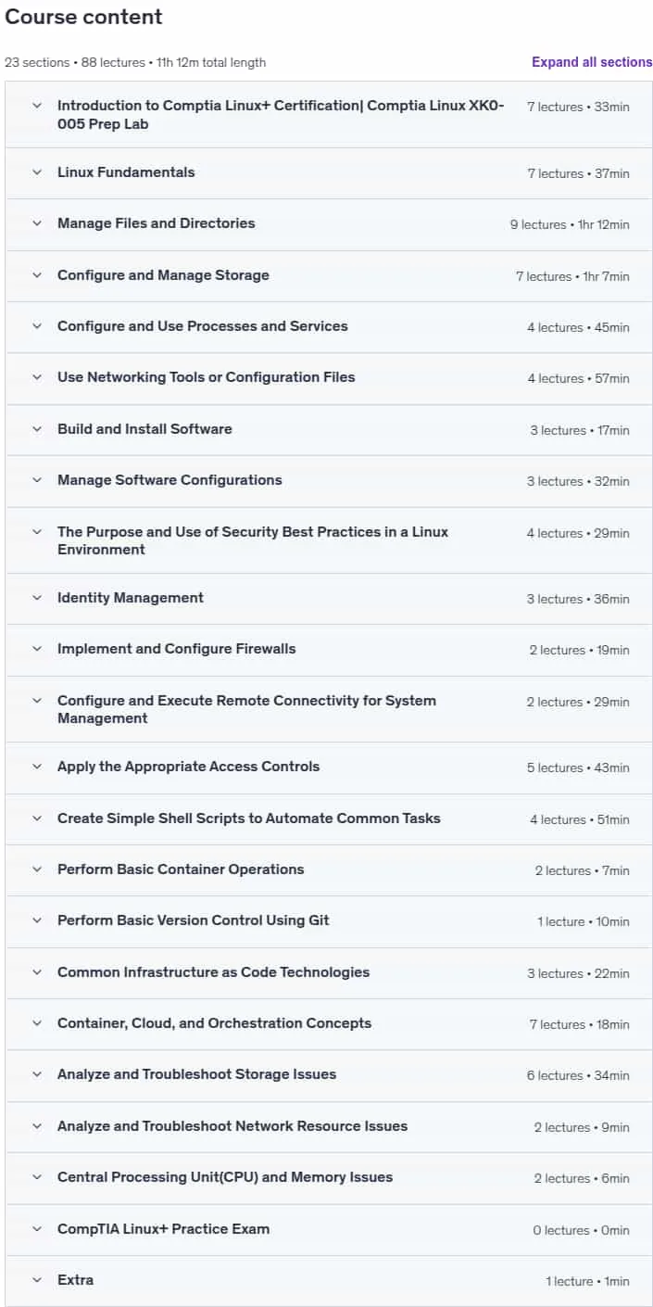Open the Configure and Manage Storage section
This screenshot has width=653, height=1307.
[329, 275]
